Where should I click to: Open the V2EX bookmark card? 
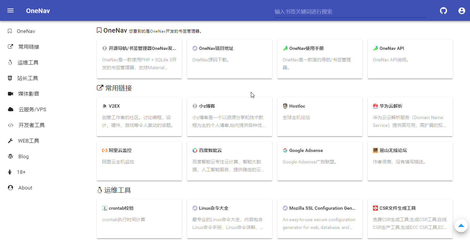(x=139, y=117)
